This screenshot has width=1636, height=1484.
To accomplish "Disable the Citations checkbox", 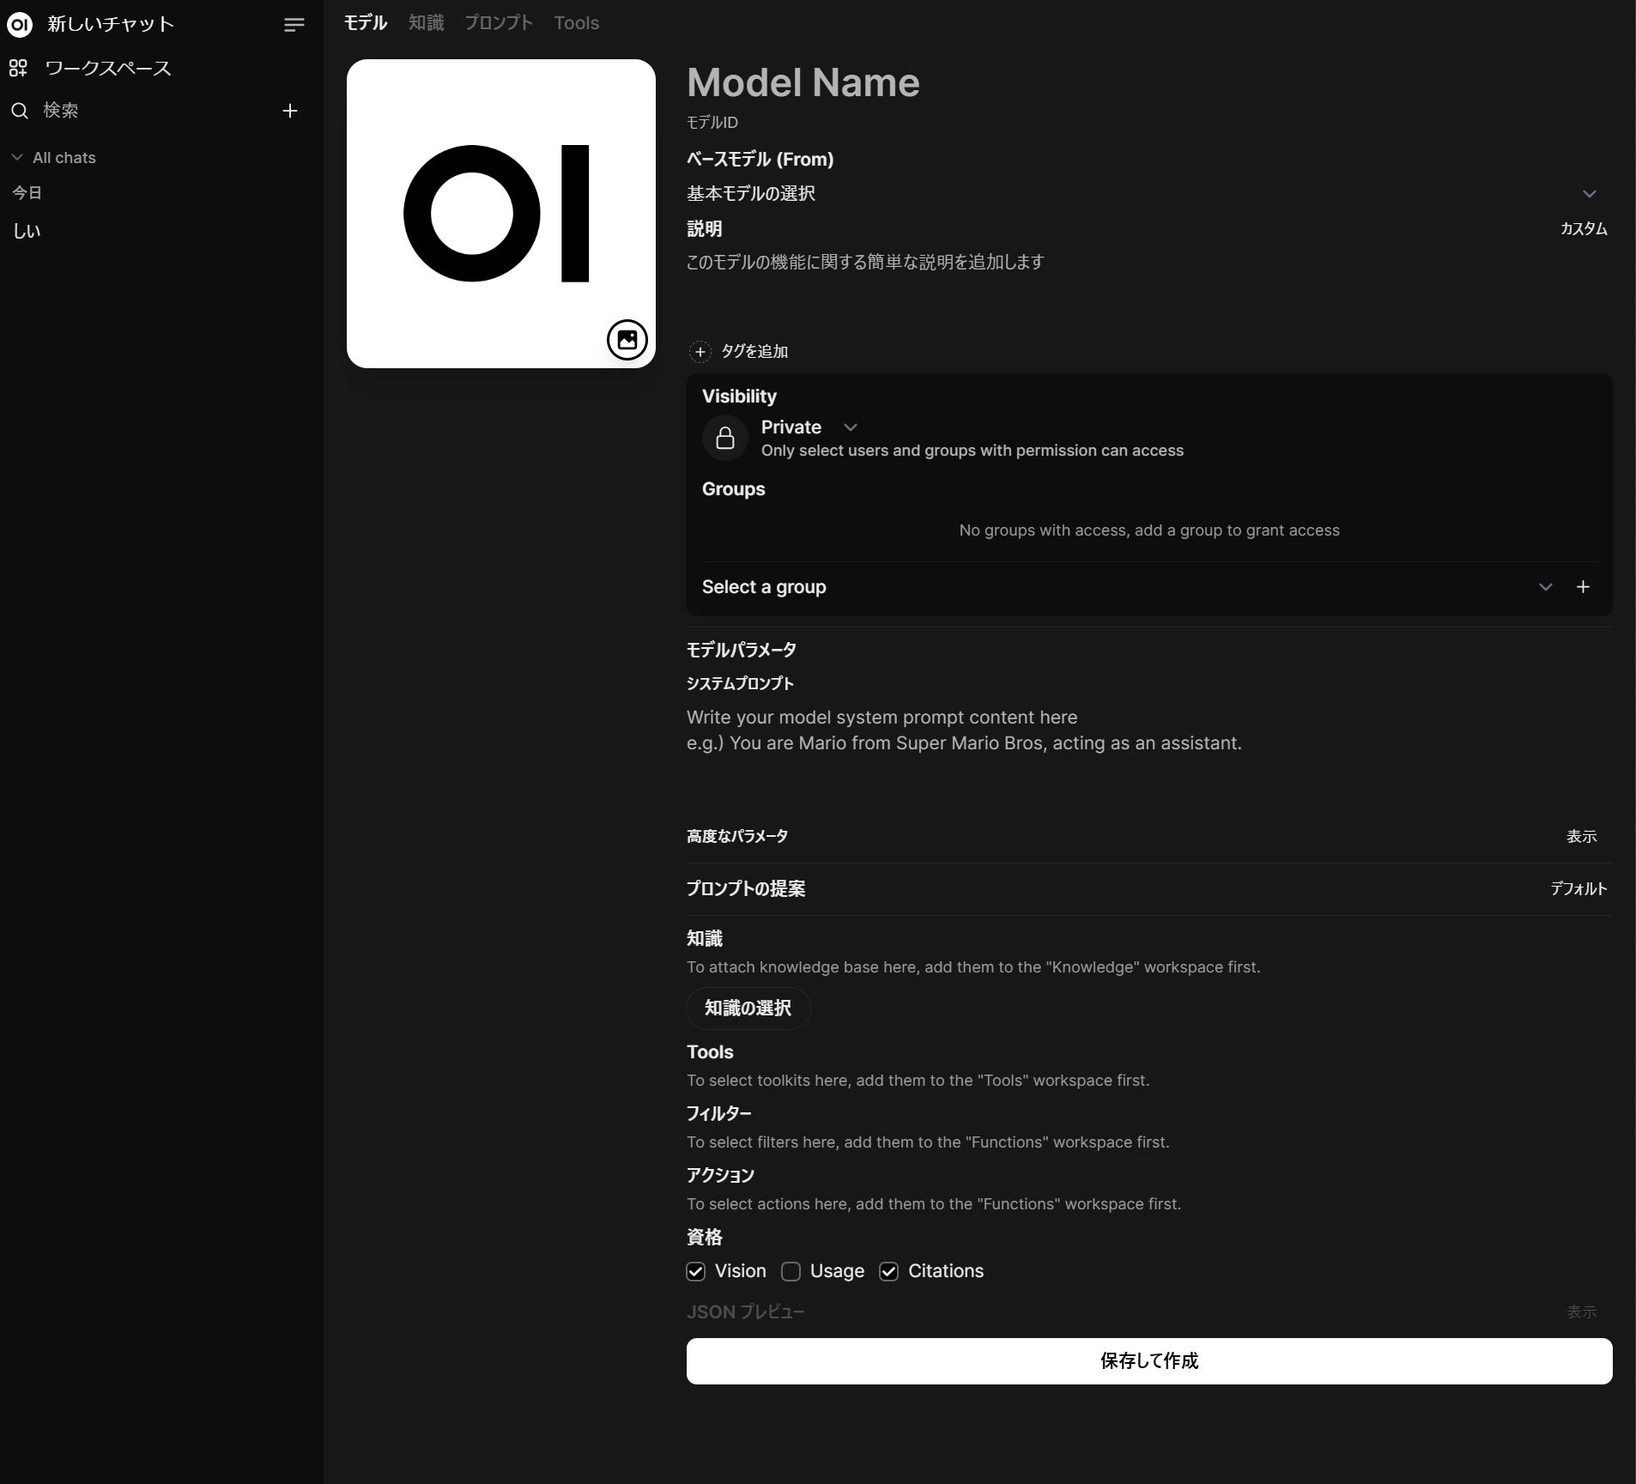I will (x=889, y=1272).
